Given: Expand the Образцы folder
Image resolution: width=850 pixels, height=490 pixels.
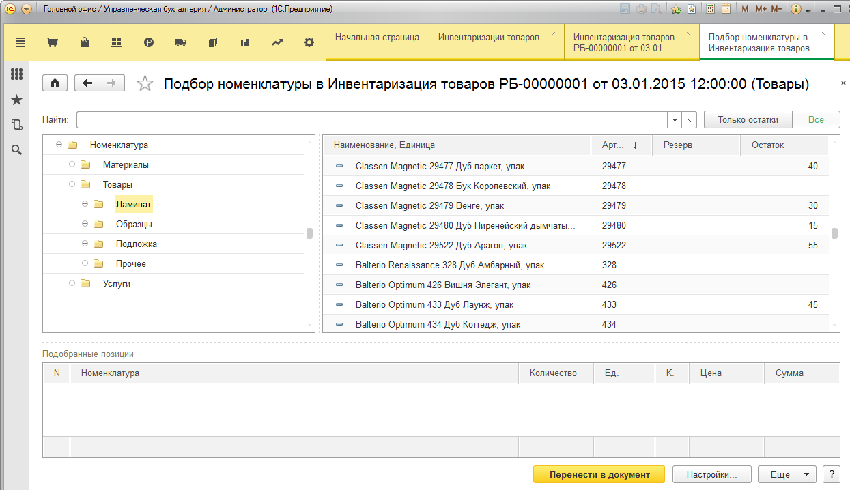Looking at the screenshot, I should click(x=85, y=224).
